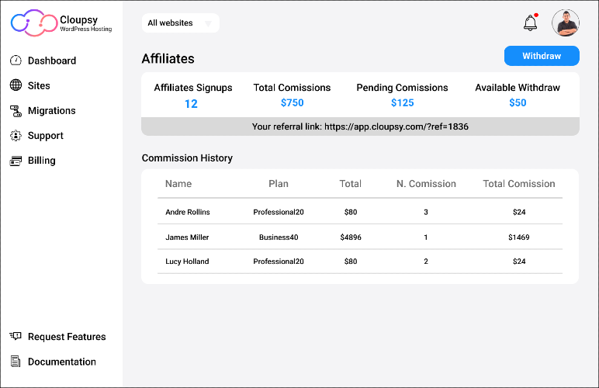Open the Request Features megaphone icon
Viewport: 599px width, 388px height.
pyautogui.click(x=16, y=336)
